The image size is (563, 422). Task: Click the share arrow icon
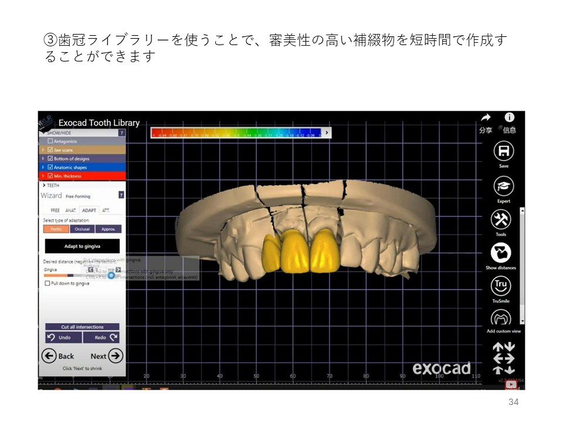click(486, 118)
